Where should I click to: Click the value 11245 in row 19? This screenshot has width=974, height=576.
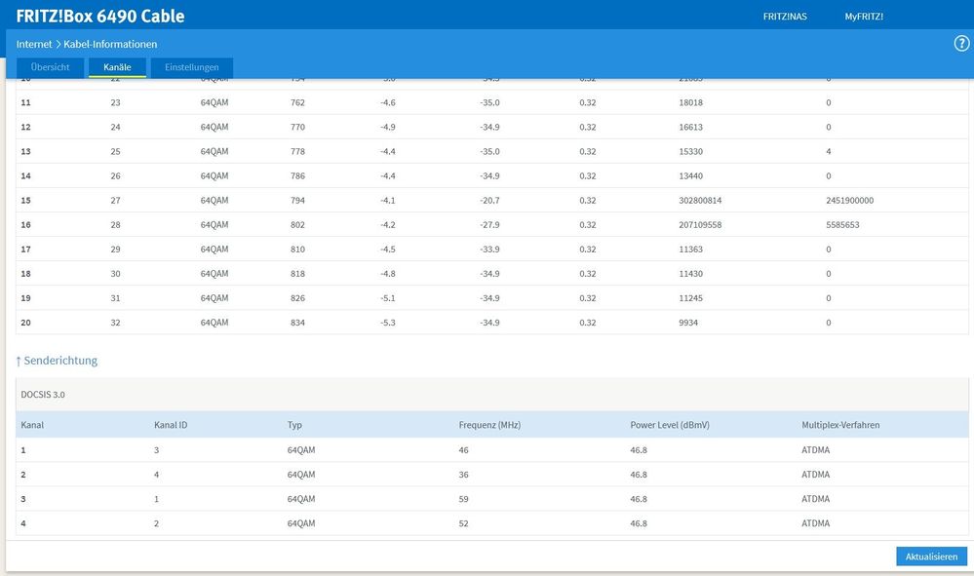pos(690,298)
